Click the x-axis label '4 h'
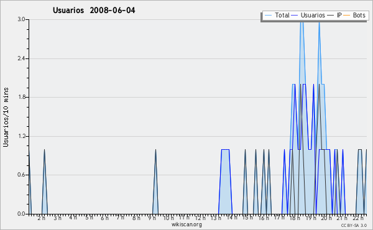 (x=73, y=218)
